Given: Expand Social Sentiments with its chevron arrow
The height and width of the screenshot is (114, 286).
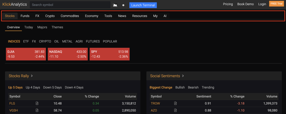Looking at the screenshot, I should click(183, 76).
